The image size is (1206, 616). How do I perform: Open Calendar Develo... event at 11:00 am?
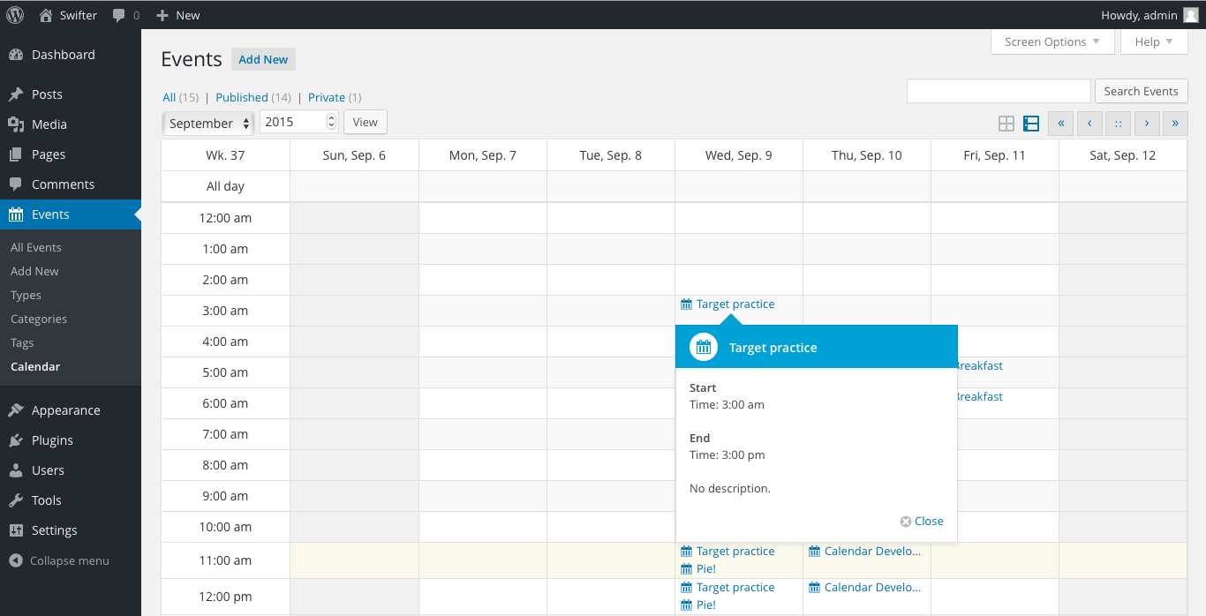tap(864, 551)
